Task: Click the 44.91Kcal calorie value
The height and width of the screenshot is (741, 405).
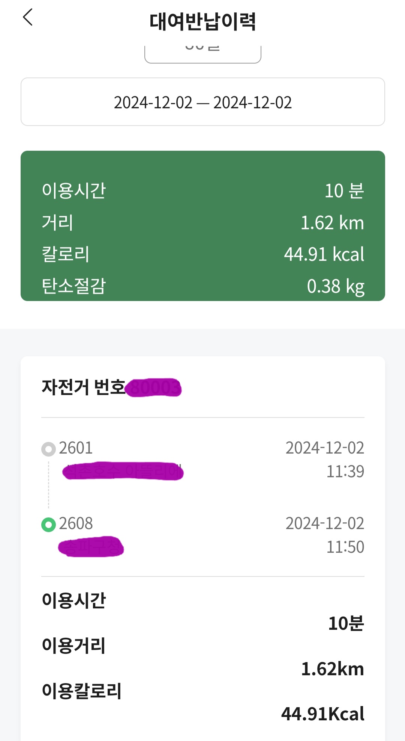Action: click(322, 714)
